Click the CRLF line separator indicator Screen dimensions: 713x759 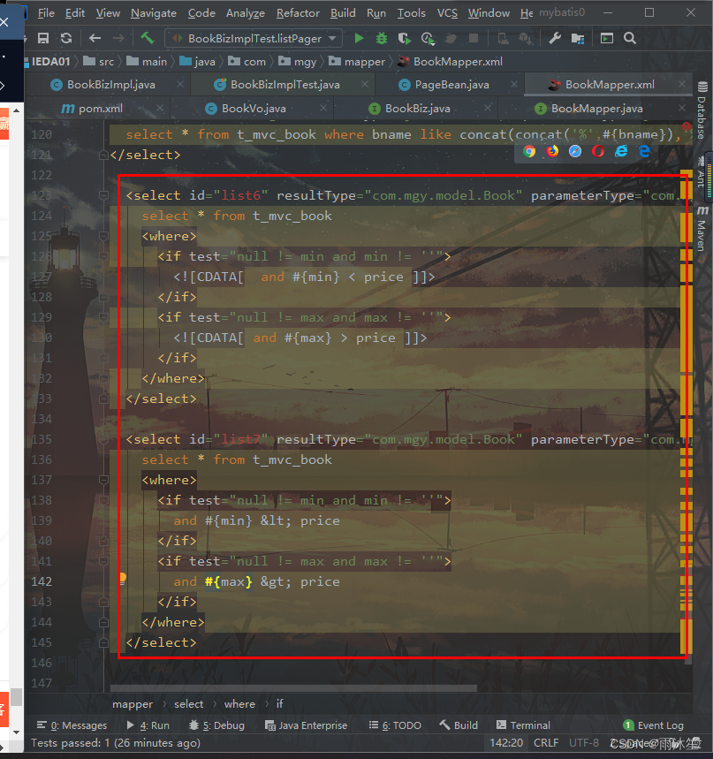pos(546,742)
